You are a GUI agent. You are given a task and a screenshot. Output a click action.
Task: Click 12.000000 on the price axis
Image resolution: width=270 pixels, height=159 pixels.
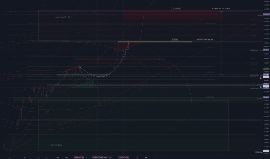pos(266,29)
